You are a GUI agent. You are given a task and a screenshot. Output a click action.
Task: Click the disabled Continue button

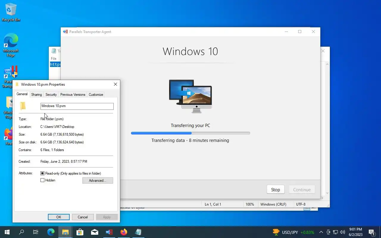[302, 190]
